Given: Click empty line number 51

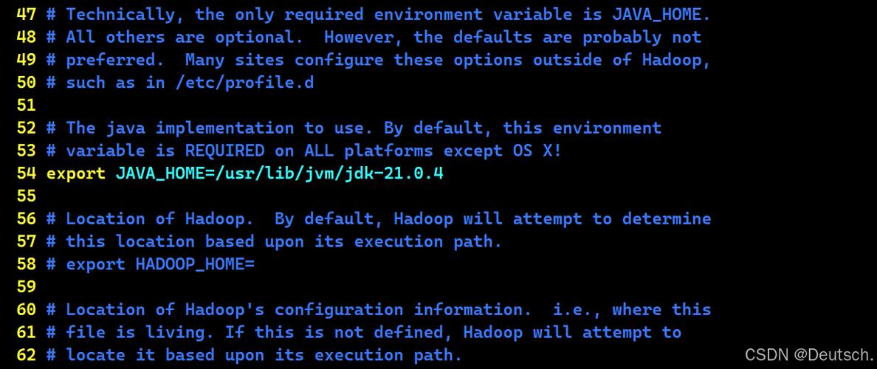Looking at the screenshot, I should pos(26,105).
